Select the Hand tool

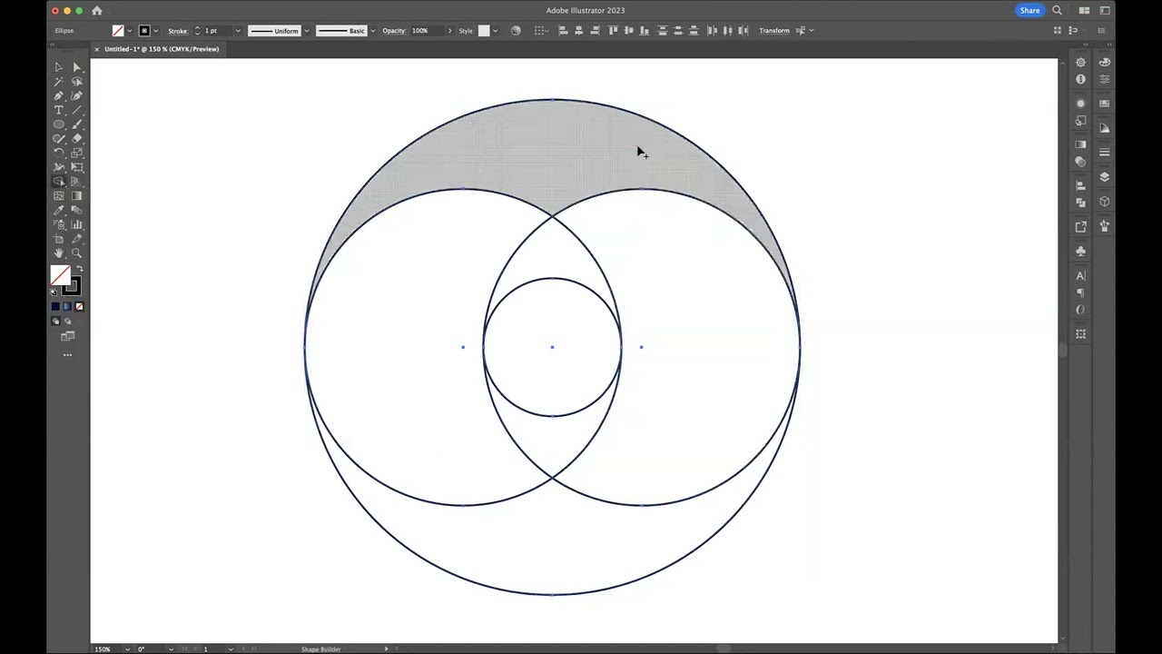59,253
